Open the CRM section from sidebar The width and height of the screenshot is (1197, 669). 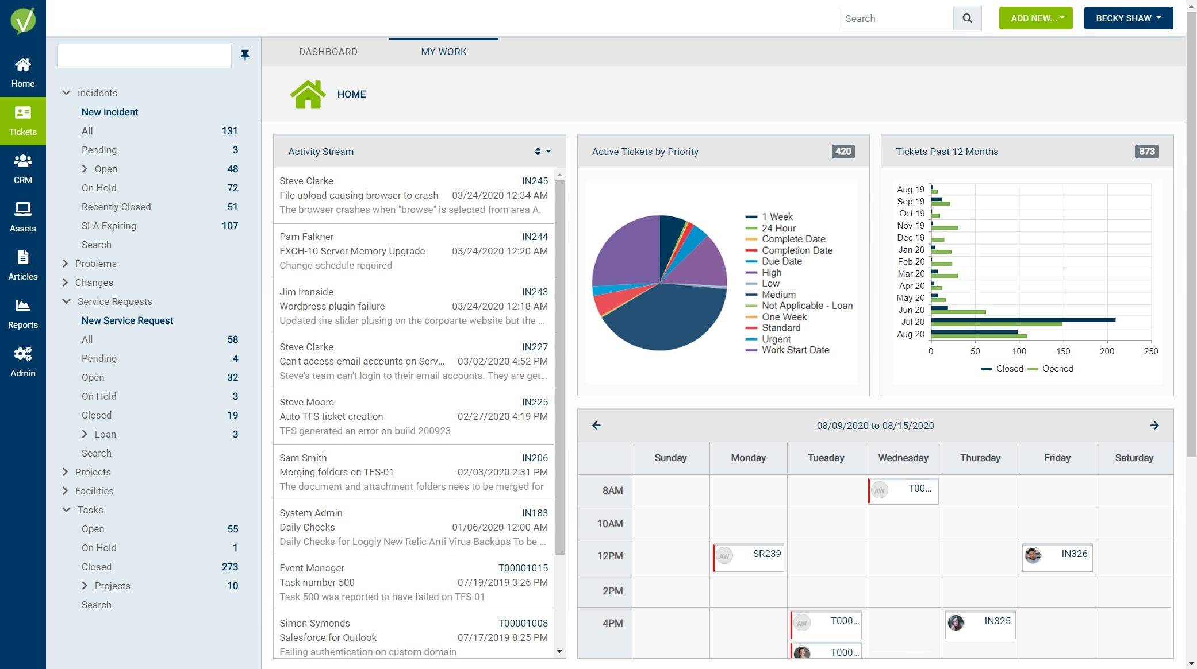coord(22,169)
